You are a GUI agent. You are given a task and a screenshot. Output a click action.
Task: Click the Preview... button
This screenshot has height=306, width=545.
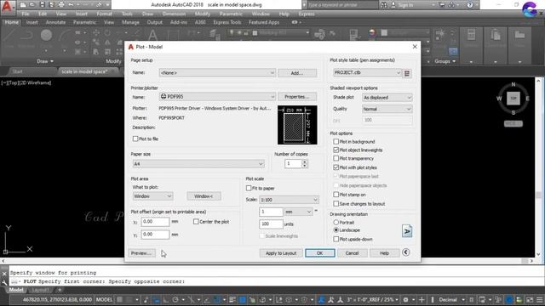click(141, 253)
